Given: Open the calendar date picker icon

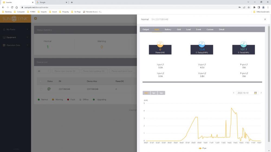Looking at the screenshot, I should pyautogui.click(x=255, y=93).
